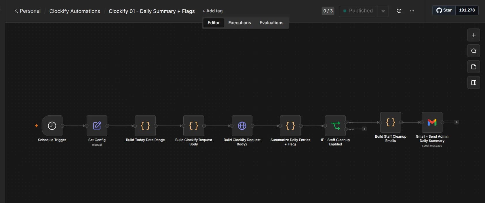Click the Build Clockify Request Body2 label
Viewport: 485px width, 203px height.
[x=242, y=142]
